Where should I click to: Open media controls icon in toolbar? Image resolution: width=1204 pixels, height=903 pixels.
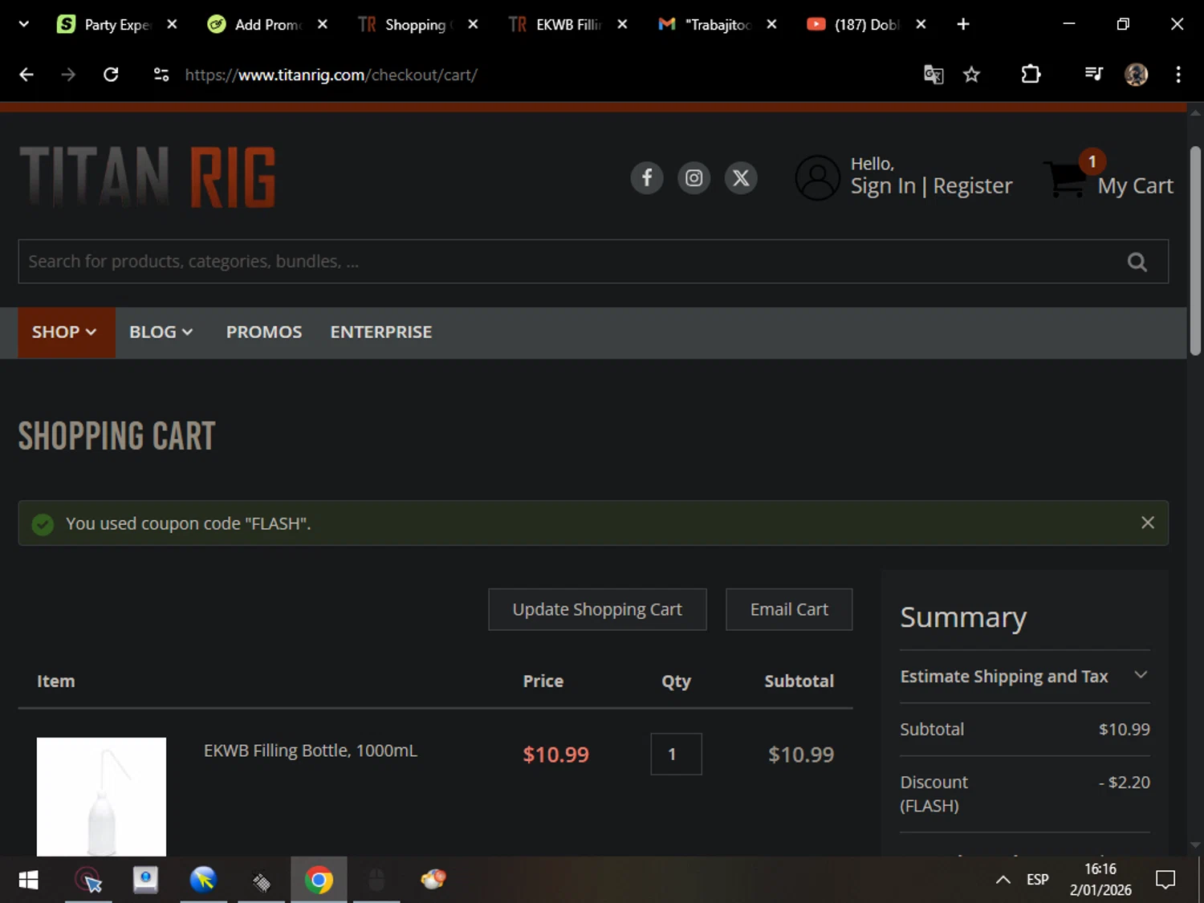[x=1093, y=75]
